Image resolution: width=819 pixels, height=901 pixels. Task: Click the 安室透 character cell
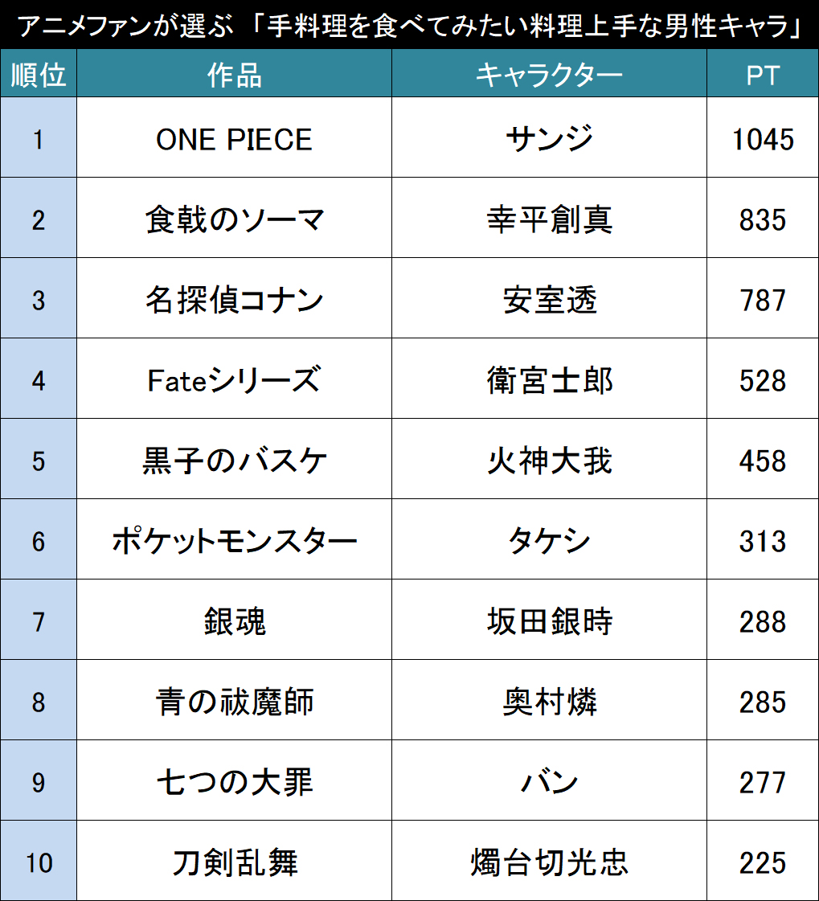click(550, 298)
